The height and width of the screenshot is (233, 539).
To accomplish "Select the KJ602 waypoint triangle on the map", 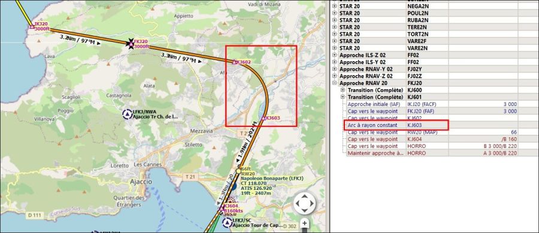I will pos(234,62).
